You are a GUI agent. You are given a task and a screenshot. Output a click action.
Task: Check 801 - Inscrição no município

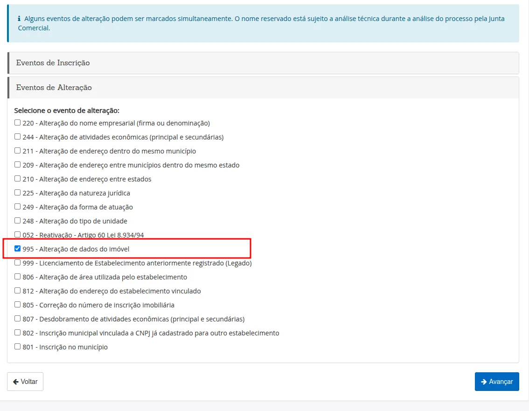point(18,347)
